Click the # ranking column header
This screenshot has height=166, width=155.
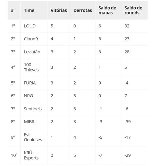click(x=12, y=10)
